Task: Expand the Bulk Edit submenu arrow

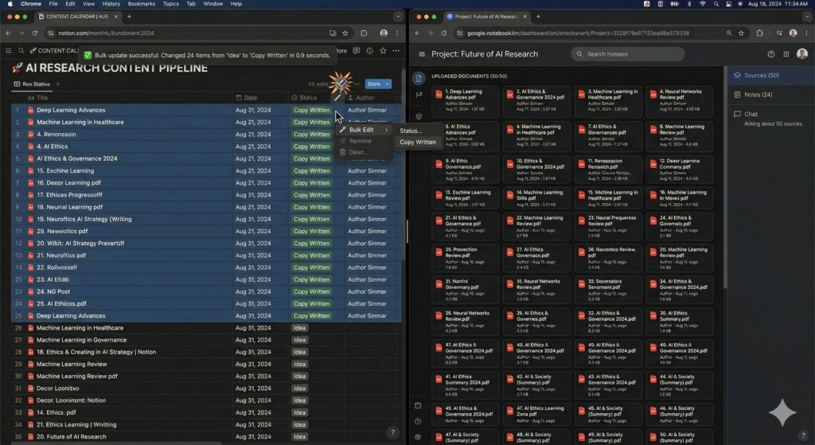Action: 386,130
